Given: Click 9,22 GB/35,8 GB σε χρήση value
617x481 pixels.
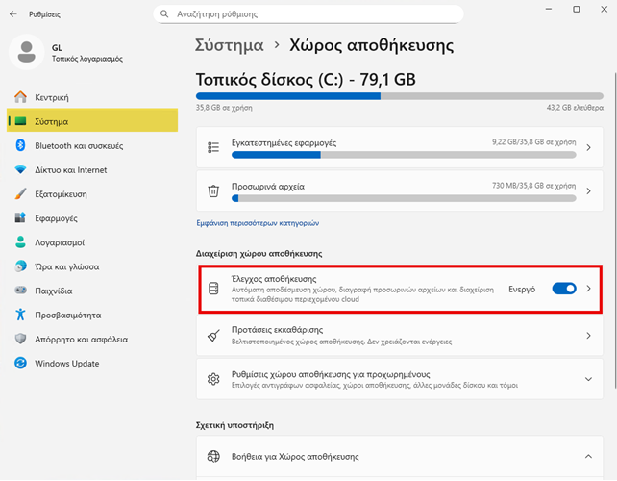Looking at the screenshot, I should coord(534,142).
